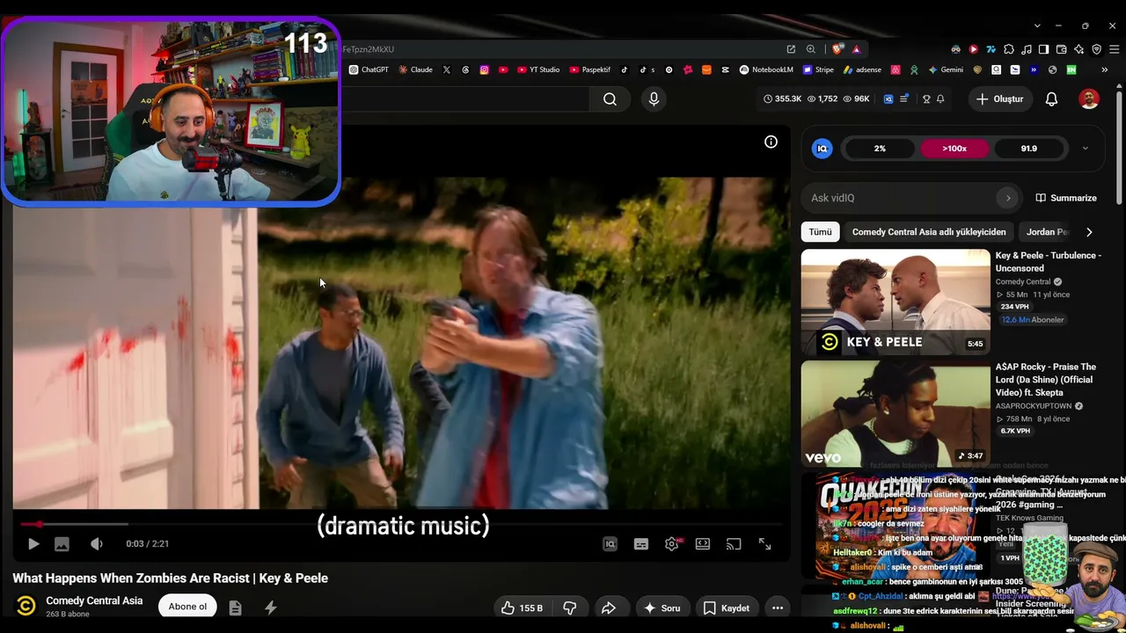Image resolution: width=1126 pixels, height=633 pixels.
Task: Save video with Kaydet button
Action: point(727,608)
